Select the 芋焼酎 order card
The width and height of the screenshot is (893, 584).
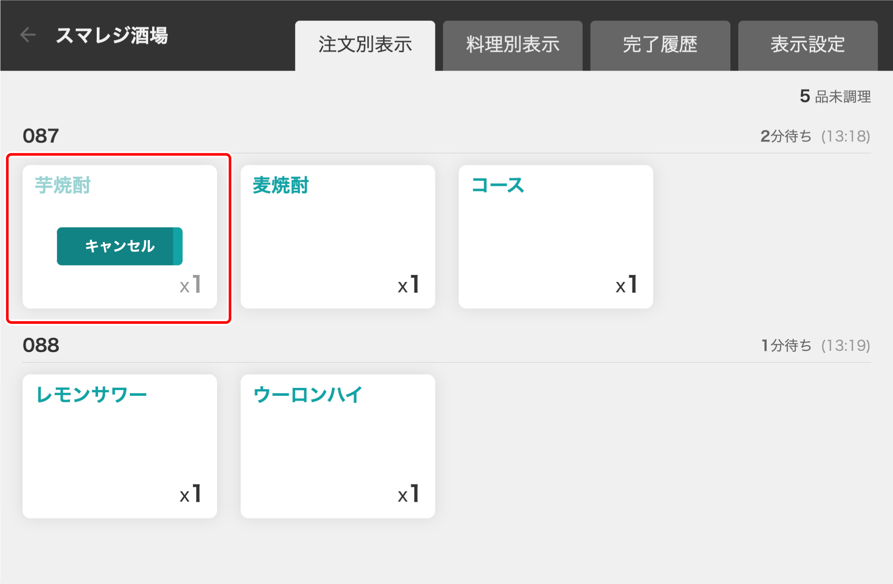tap(119, 237)
